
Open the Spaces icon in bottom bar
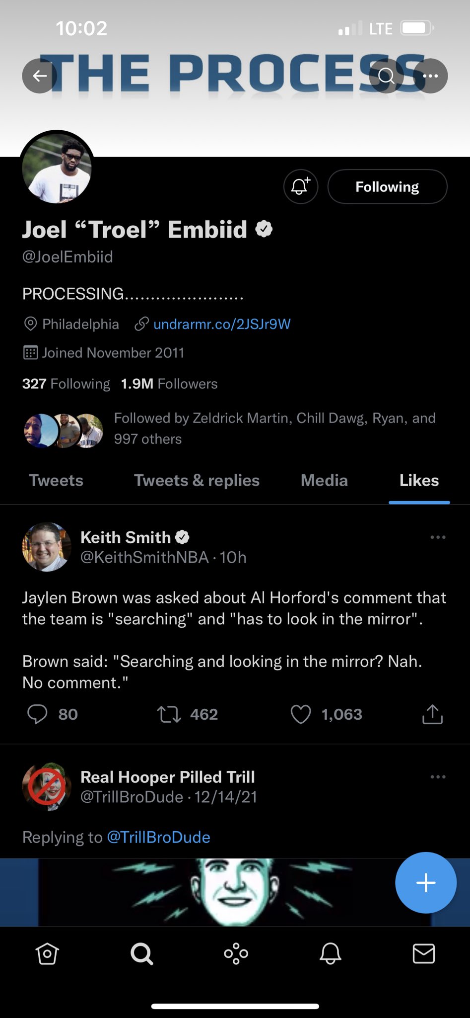235,953
